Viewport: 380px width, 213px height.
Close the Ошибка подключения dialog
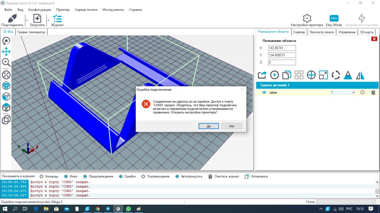pos(242,89)
